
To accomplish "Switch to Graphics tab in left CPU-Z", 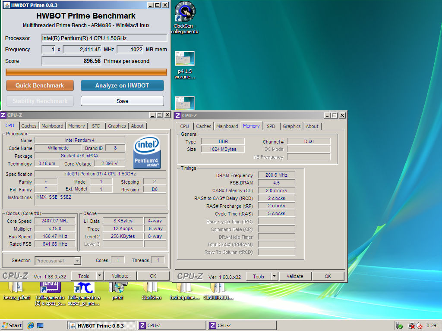I will (117, 126).
